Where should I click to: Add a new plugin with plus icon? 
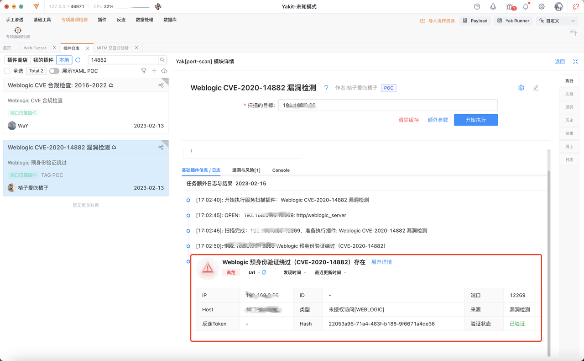coord(154,71)
